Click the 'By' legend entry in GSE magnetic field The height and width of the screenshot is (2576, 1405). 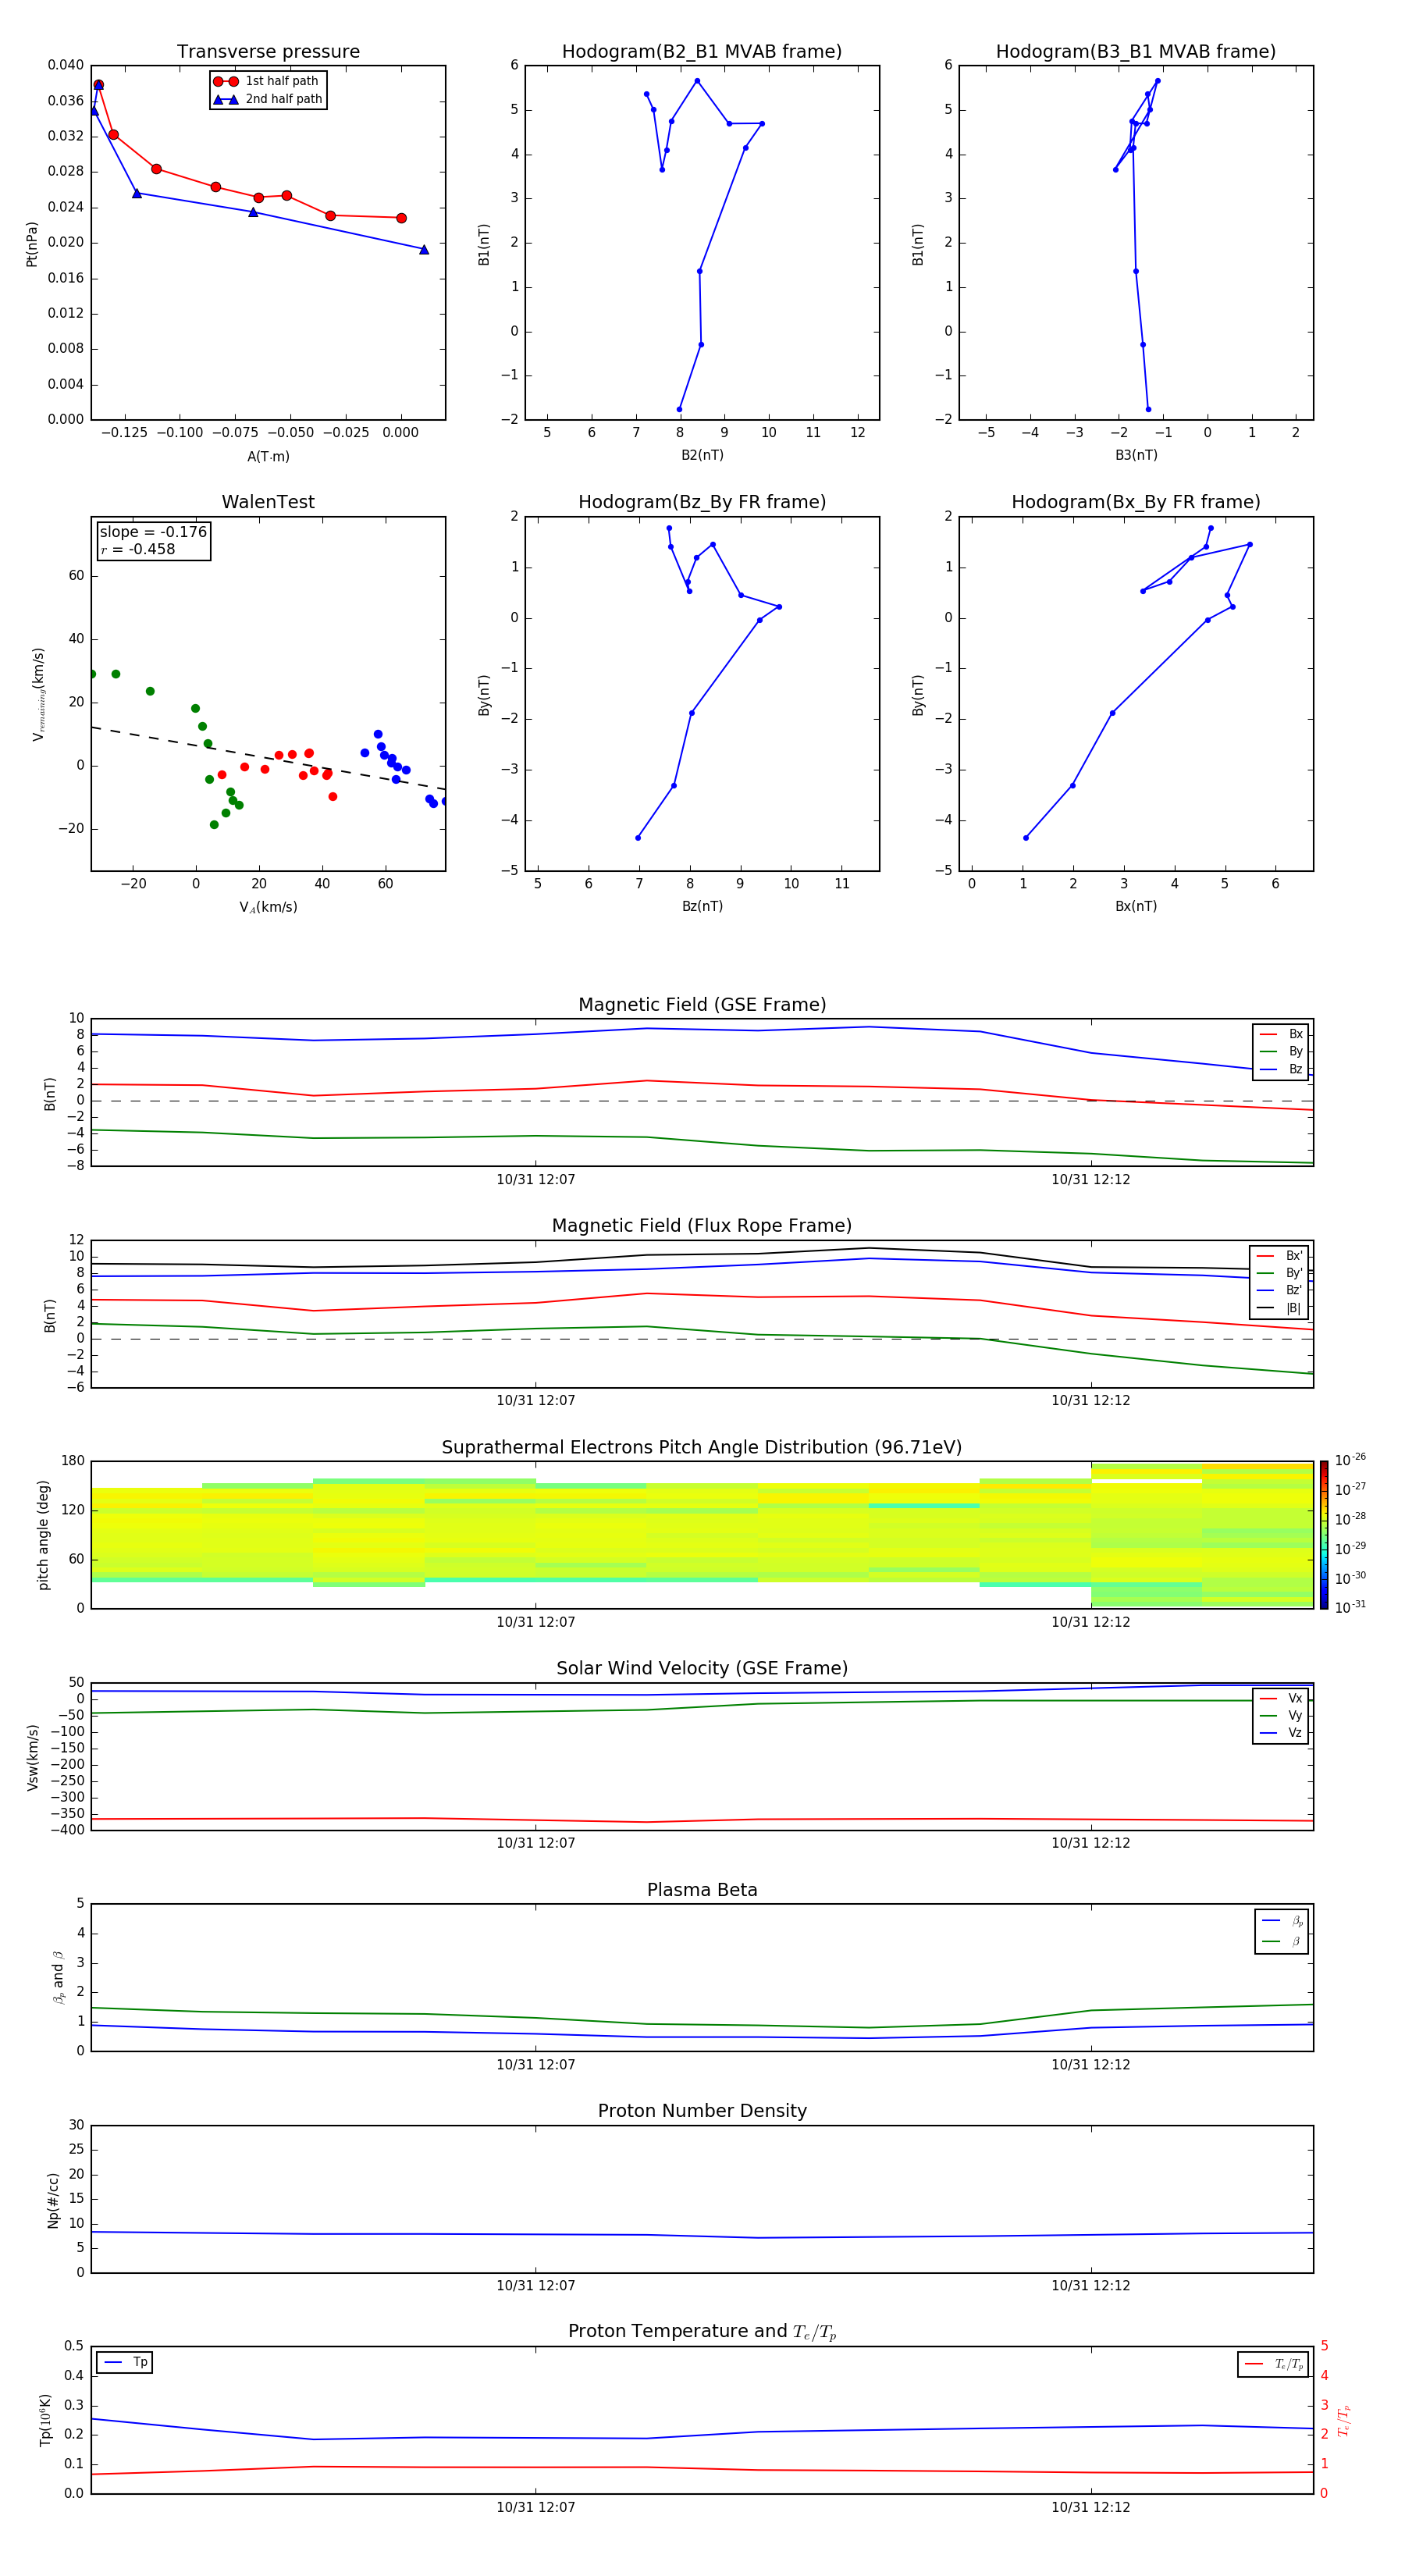click(x=1281, y=1051)
